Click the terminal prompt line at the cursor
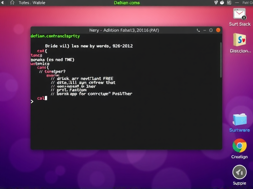The image size is (253, 189). tap(46, 98)
